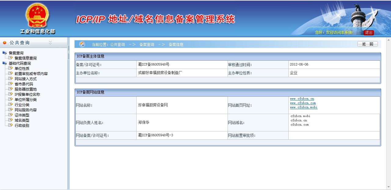Open 域名类型 in the sidebar
Screen dimensions: 391x190
point(22,120)
